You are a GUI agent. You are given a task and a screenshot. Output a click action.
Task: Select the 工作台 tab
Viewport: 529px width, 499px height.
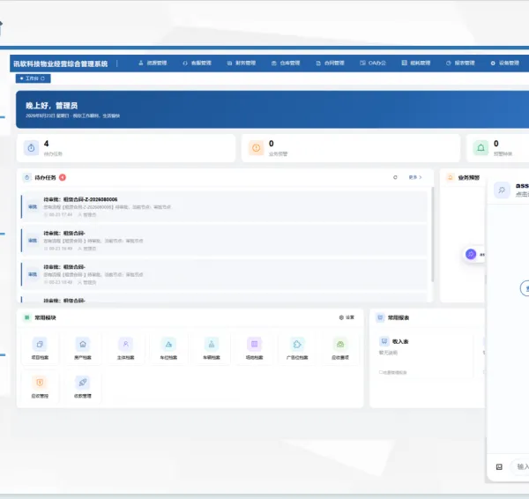pyautogui.click(x=34, y=78)
